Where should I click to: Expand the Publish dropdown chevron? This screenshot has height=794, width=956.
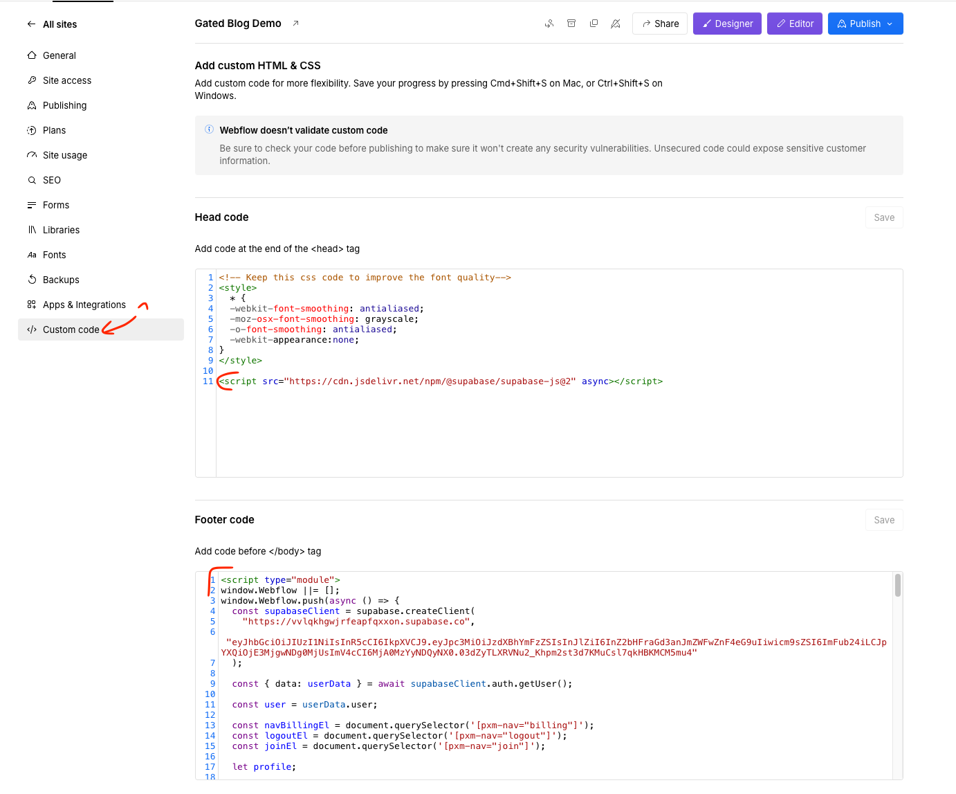[x=890, y=24]
